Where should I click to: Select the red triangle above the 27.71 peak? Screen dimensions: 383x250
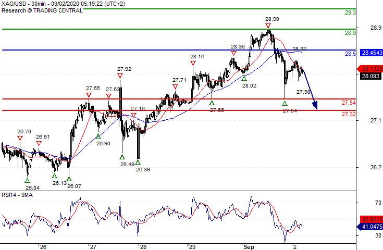click(175, 86)
